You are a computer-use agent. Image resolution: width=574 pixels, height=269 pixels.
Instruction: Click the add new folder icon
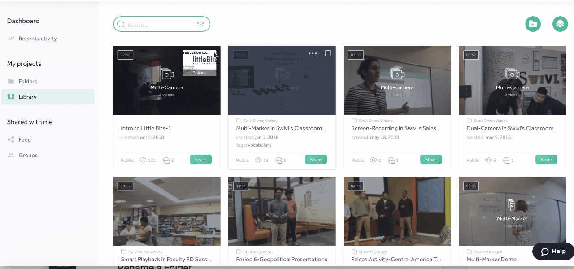pyautogui.click(x=533, y=24)
